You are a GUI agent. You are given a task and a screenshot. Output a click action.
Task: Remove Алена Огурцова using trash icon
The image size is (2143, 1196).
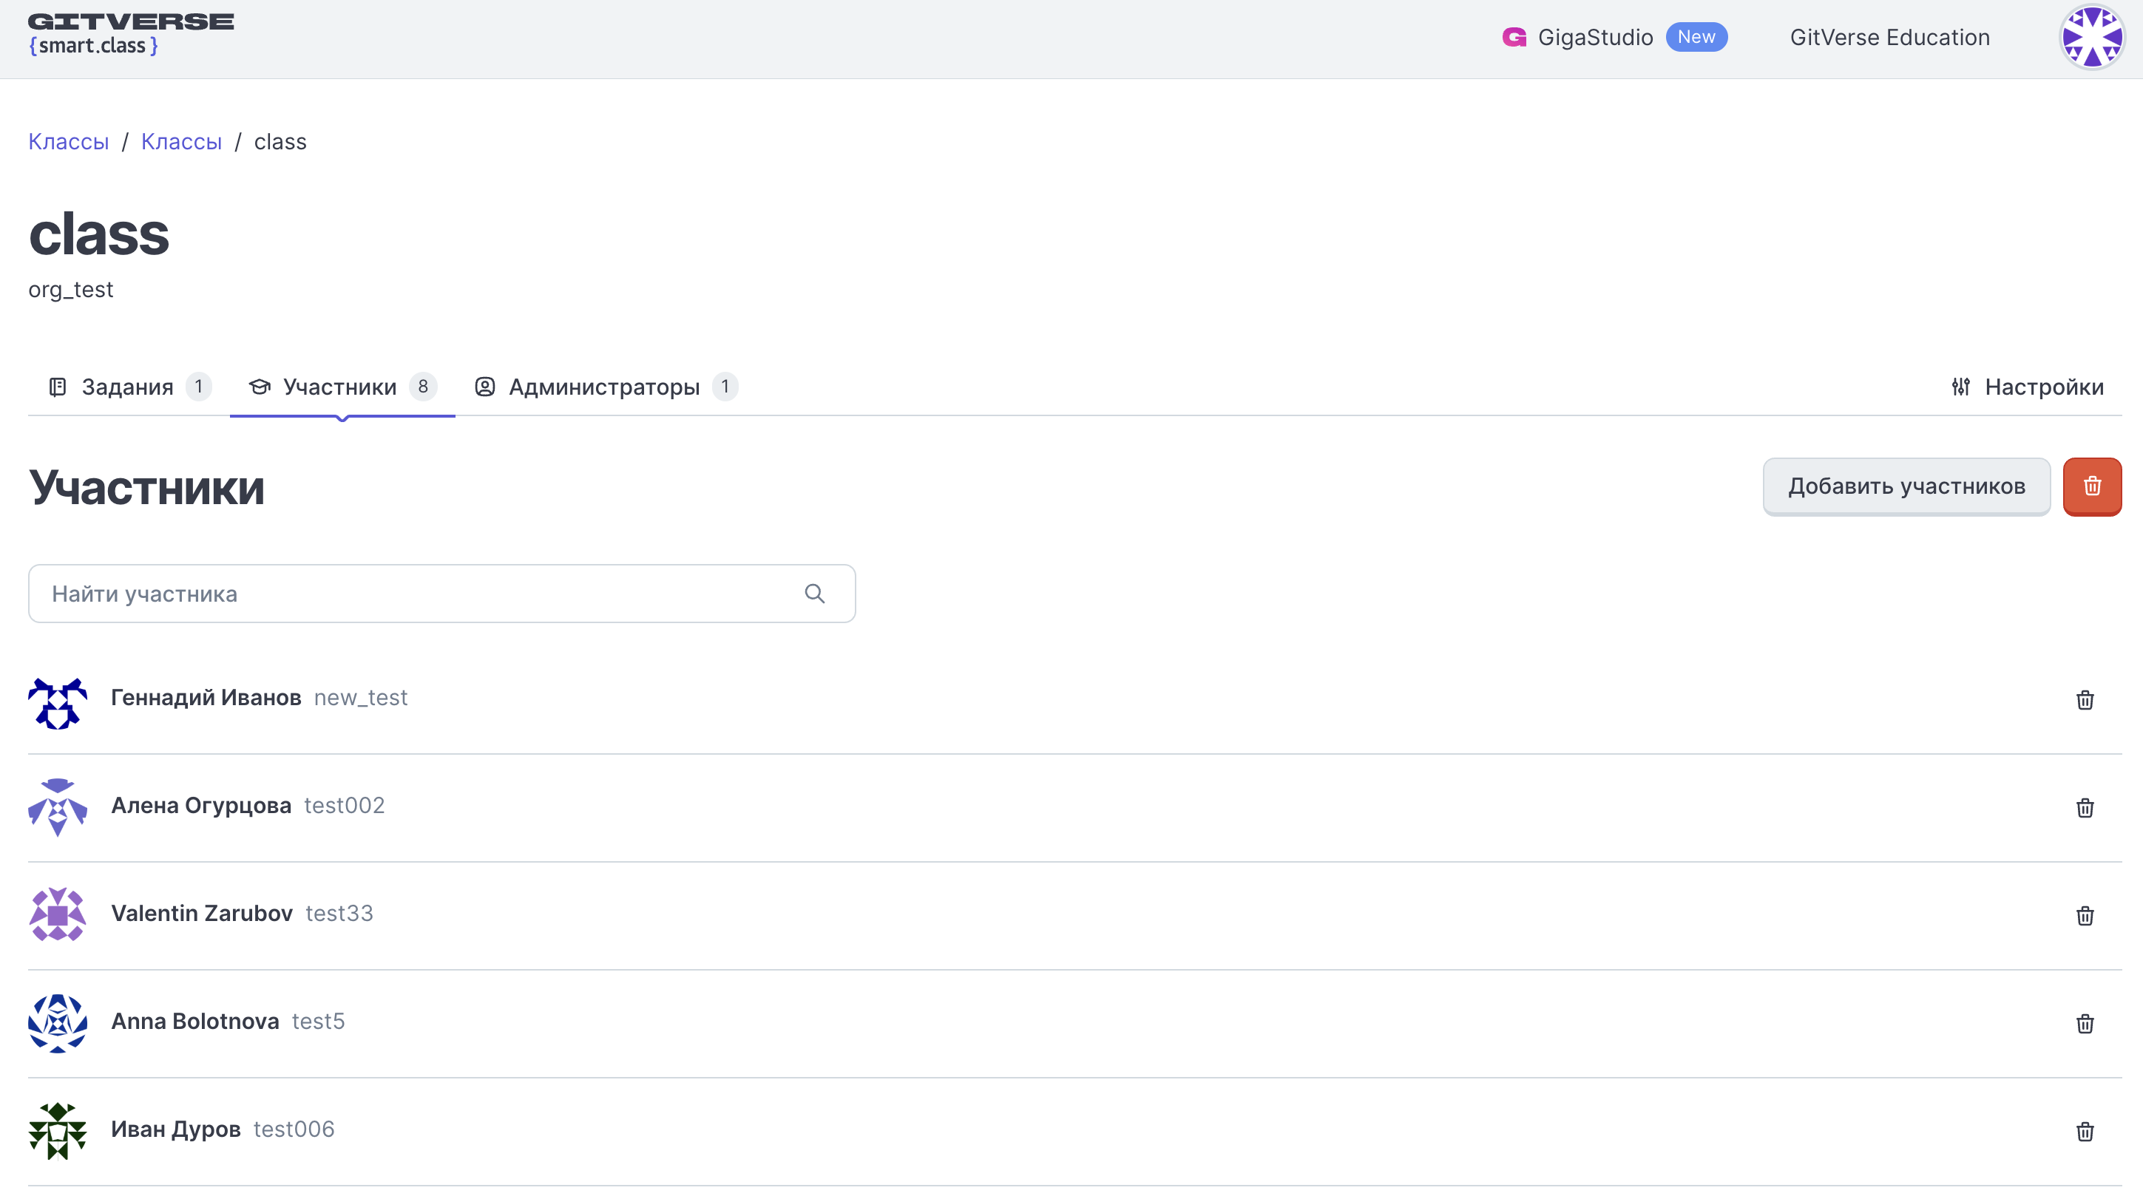tap(2084, 808)
